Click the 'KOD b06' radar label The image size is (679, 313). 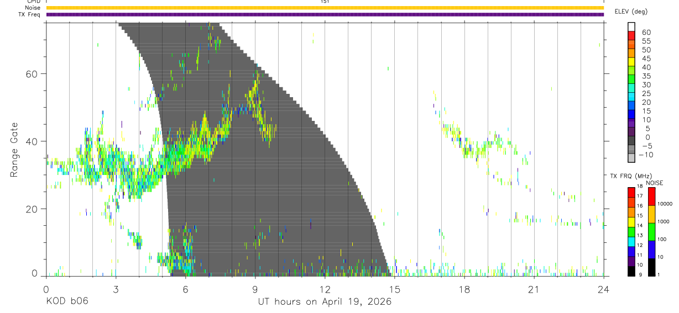tap(67, 301)
